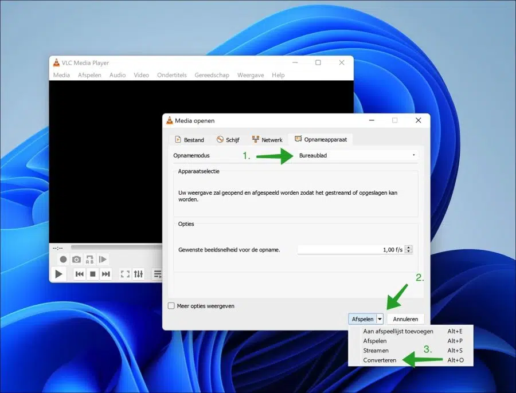Switch to the Bestand tab
Image resolution: width=516 pixels, height=393 pixels.
click(190, 140)
